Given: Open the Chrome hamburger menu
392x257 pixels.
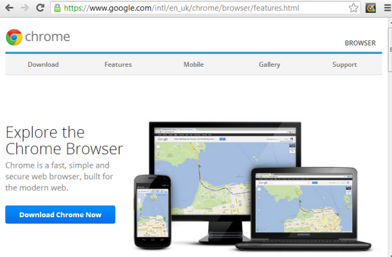Looking at the screenshot, I should (x=388, y=8).
